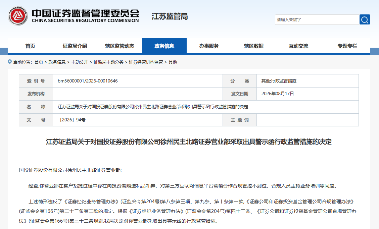Open the 证监局介绍 navigation tab
Image resolution: width=379 pixels, height=229 pixels.
click(x=75, y=46)
